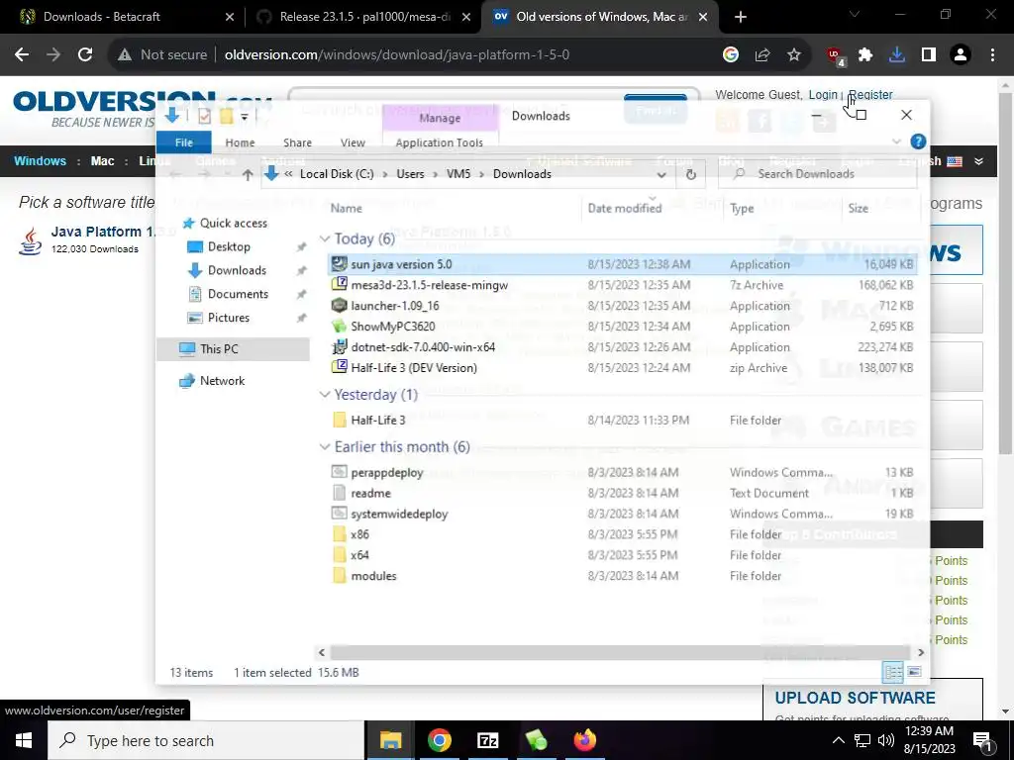
Task: Open the uBlock Origin extension icon
Action: tap(835, 55)
